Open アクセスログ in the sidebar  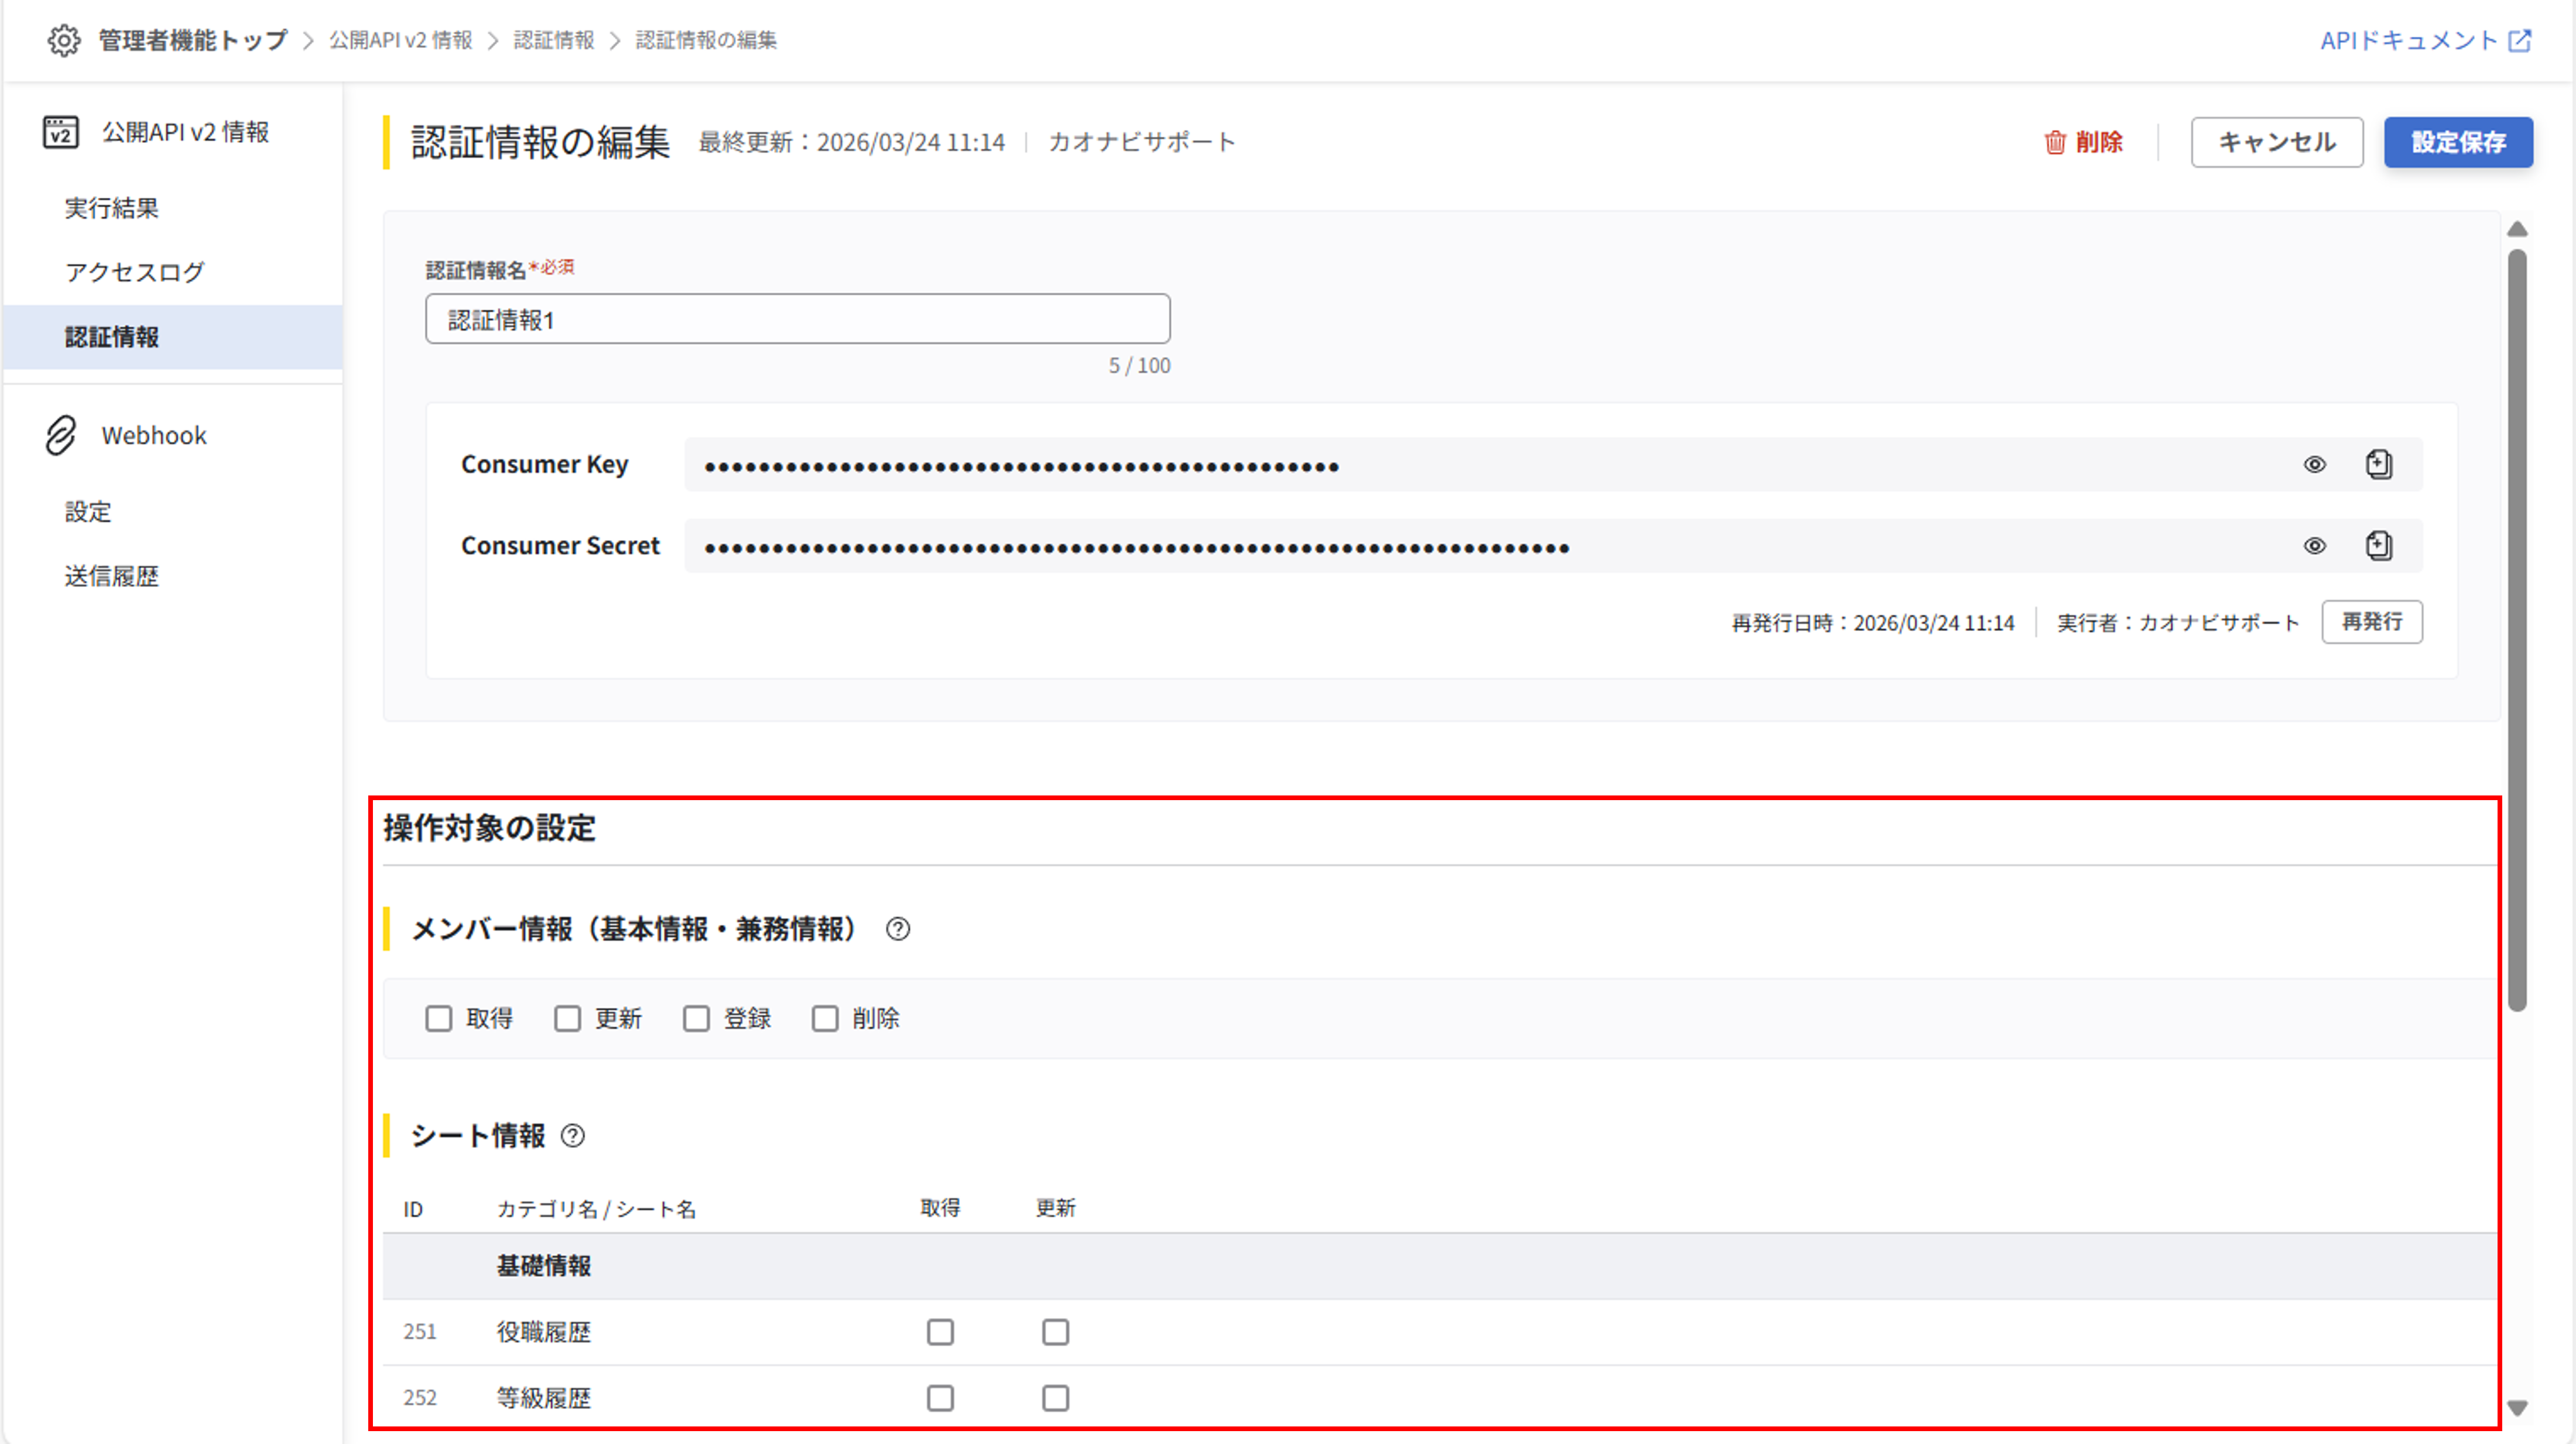135,272
